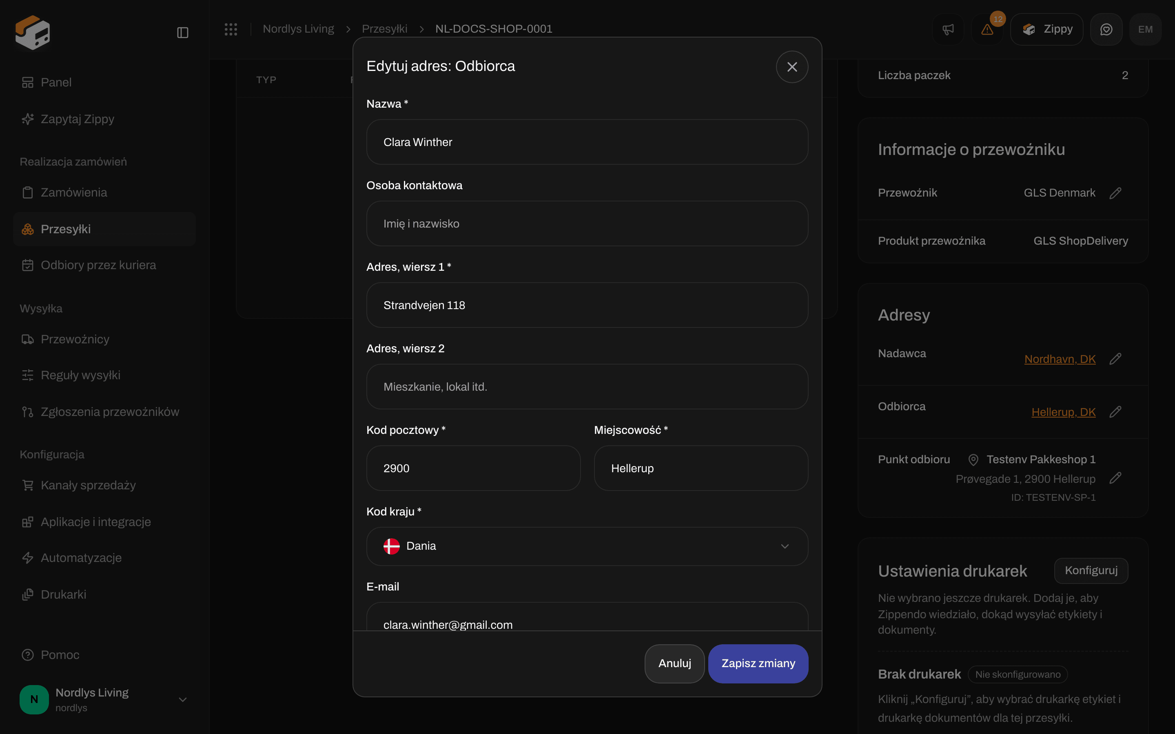
Task: Open the alerts warning icon with badge 12
Action: pos(987,29)
